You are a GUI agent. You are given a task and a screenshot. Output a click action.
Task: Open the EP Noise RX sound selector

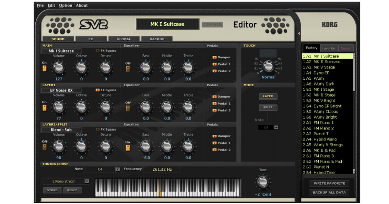pyautogui.click(x=61, y=90)
